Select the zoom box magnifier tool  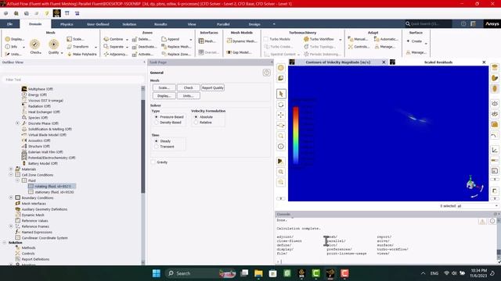click(281, 136)
